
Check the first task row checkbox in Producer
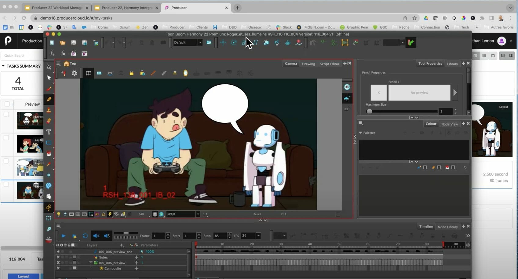(6, 115)
